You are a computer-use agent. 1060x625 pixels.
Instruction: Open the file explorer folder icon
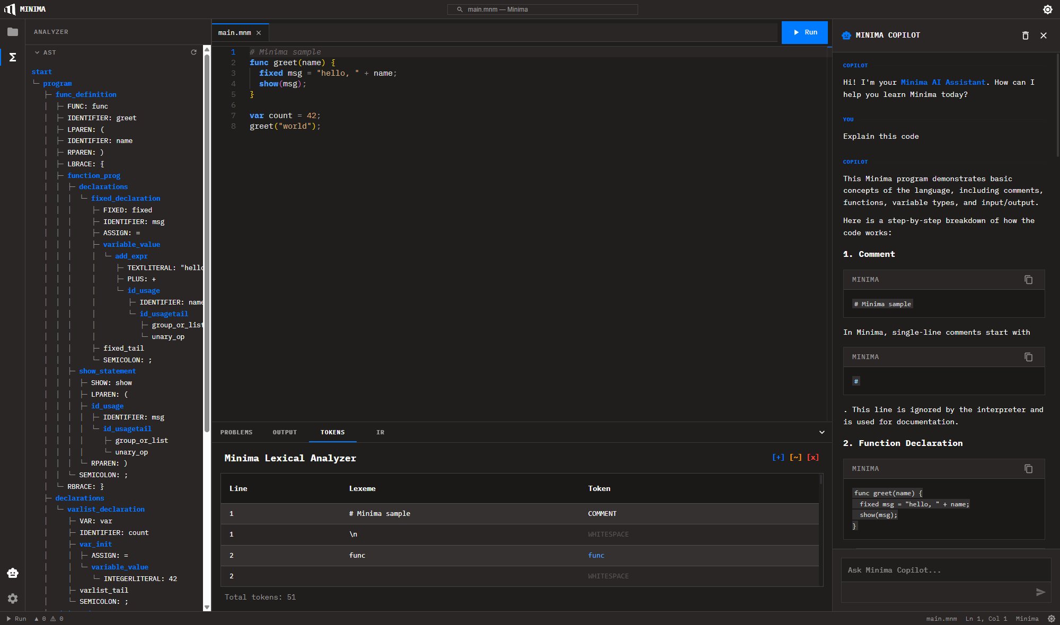pos(13,32)
